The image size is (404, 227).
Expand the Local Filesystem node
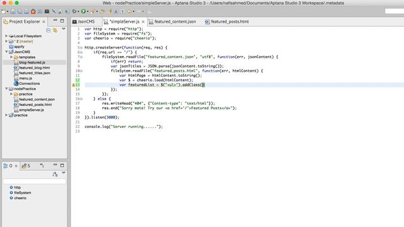coord(6,36)
